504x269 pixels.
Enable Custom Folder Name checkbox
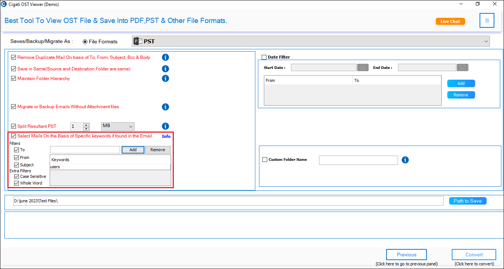[x=265, y=160]
